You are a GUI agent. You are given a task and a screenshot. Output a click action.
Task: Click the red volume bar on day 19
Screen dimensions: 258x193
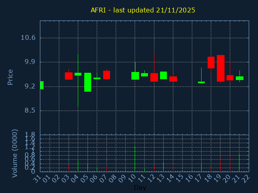pyautogui.click(x=220, y=164)
